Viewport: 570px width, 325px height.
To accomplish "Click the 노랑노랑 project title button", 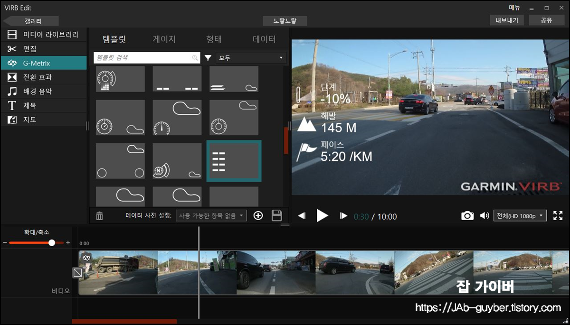I will point(285,21).
